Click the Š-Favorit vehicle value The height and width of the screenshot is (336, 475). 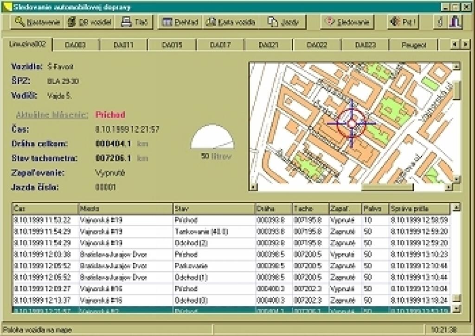click(x=61, y=67)
